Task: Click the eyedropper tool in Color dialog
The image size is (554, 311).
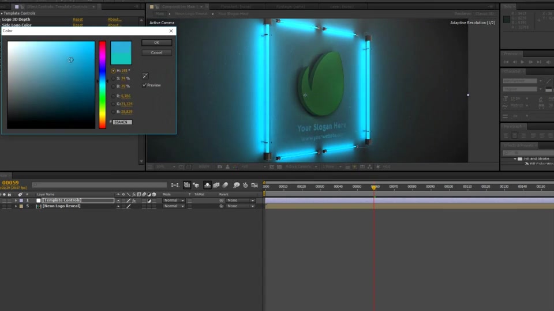Action: point(145,76)
